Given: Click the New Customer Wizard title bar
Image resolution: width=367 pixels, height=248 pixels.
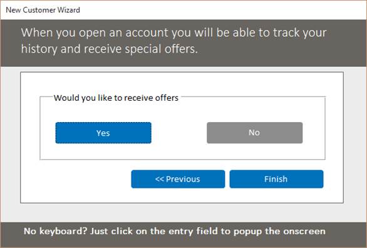Looking at the screenshot, I should tap(183, 10).
